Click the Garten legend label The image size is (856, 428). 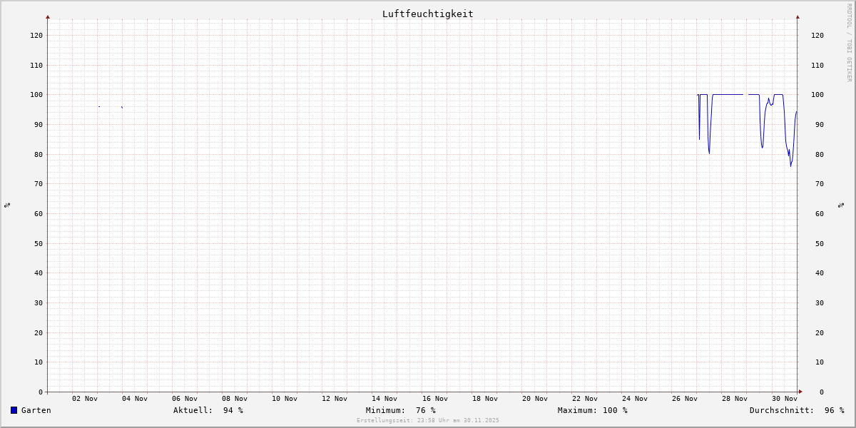coord(36,410)
